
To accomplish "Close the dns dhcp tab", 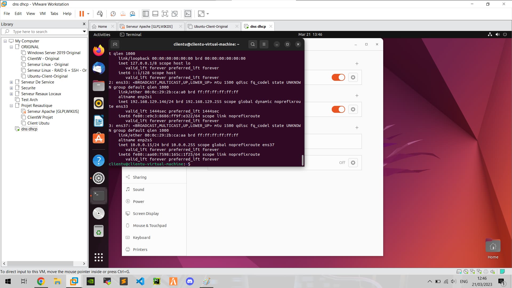I will 271,26.
